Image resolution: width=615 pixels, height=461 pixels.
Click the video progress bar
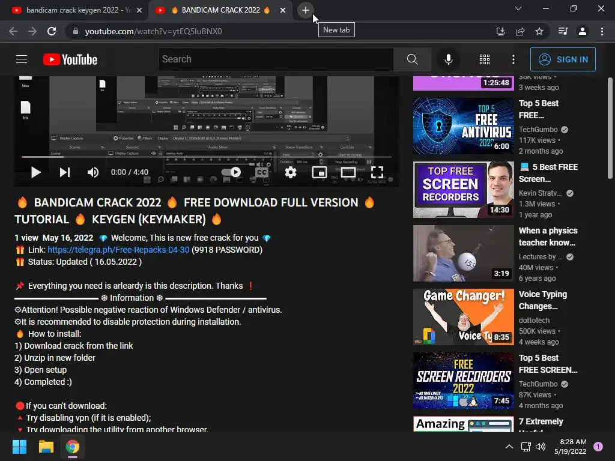[207, 157]
